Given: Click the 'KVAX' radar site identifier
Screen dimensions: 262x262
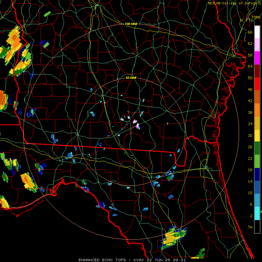Looking at the screenshot, I should [139, 260].
